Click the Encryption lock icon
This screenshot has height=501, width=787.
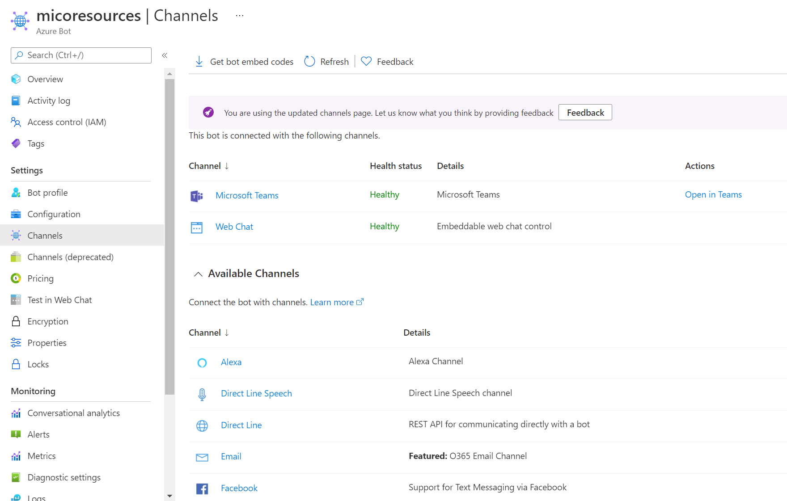point(16,321)
